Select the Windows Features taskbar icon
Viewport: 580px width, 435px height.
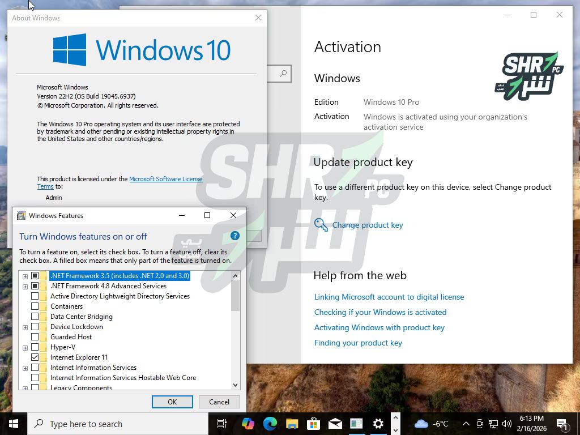tap(356, 424)
